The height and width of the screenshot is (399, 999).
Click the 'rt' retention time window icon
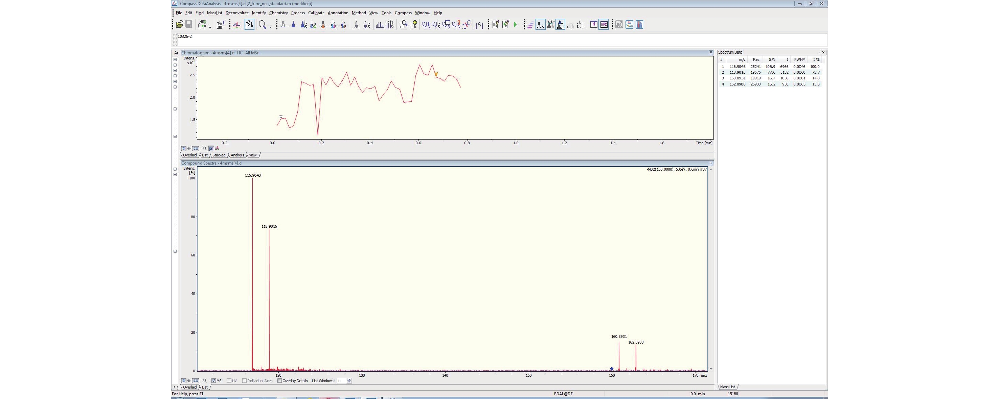[x=593, y=24]
